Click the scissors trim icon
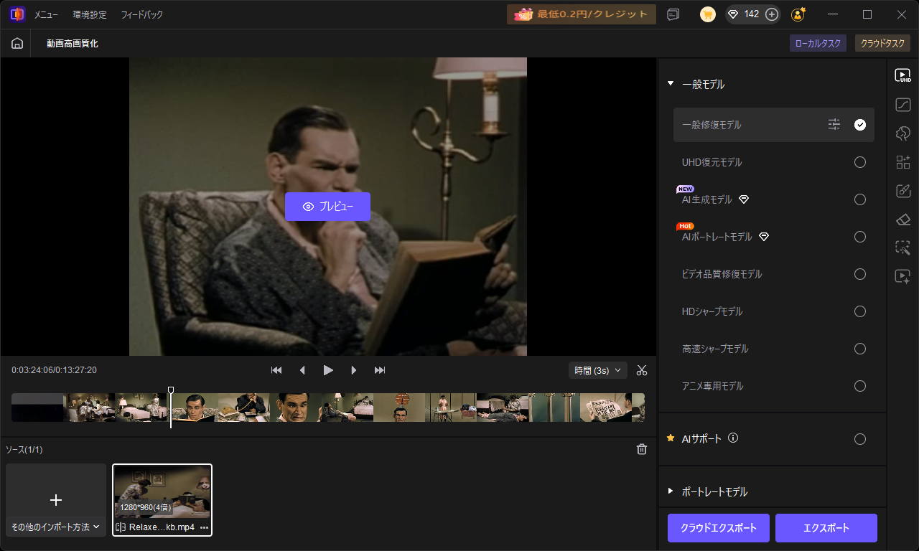Screen dimensions: 919x551 point(642,370)
